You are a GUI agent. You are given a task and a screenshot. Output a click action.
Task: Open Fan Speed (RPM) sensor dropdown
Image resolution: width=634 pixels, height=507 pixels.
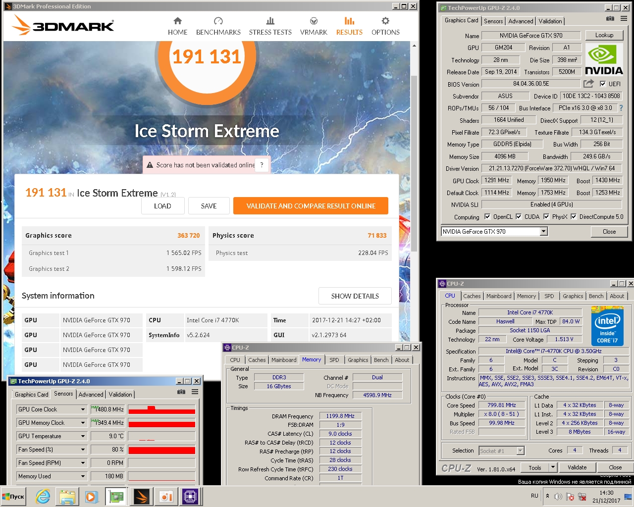pos(83,463)
